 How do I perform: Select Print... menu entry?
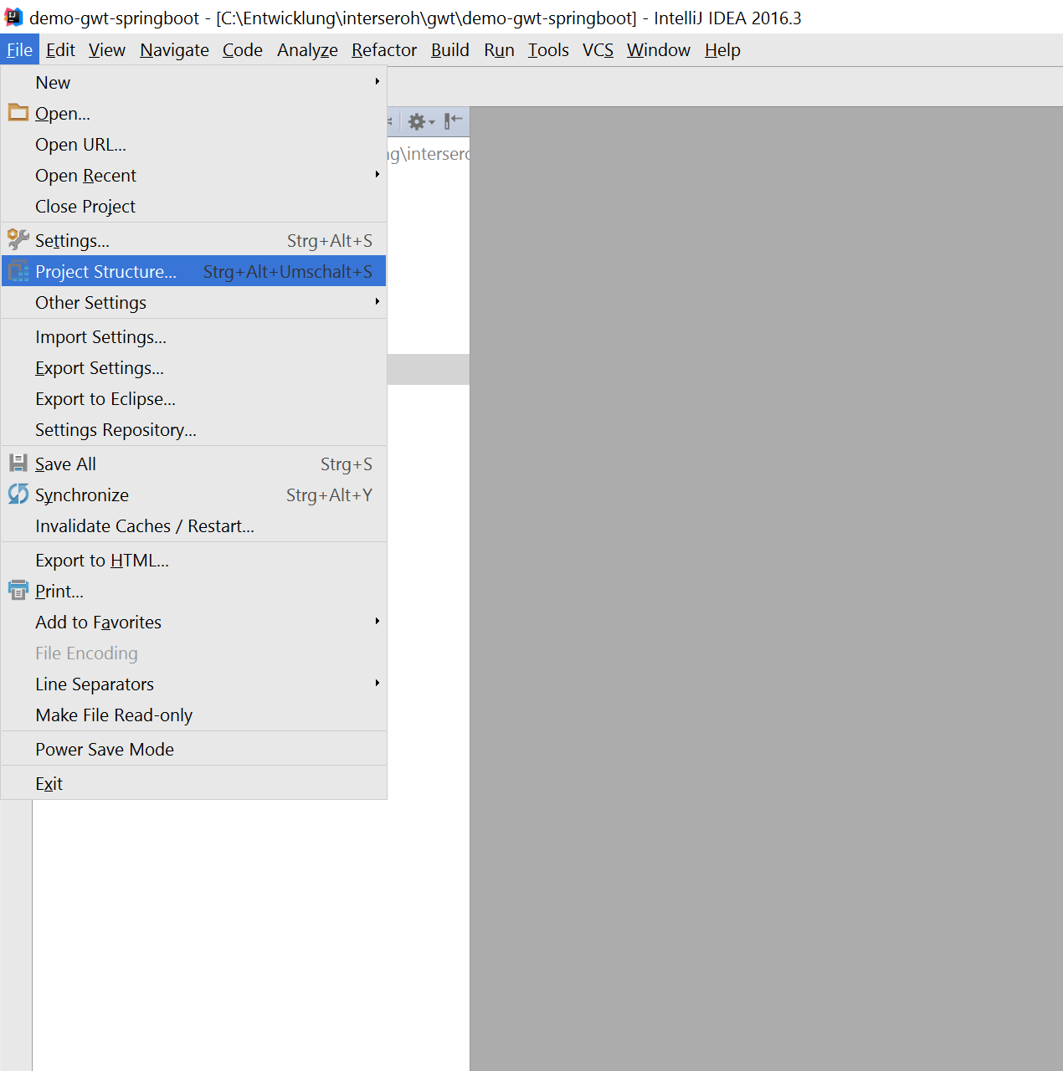(x=194, y=591)
